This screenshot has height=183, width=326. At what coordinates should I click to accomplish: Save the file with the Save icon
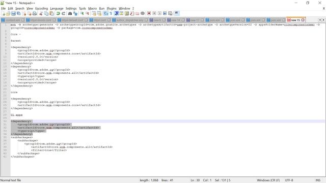(13, 14)
